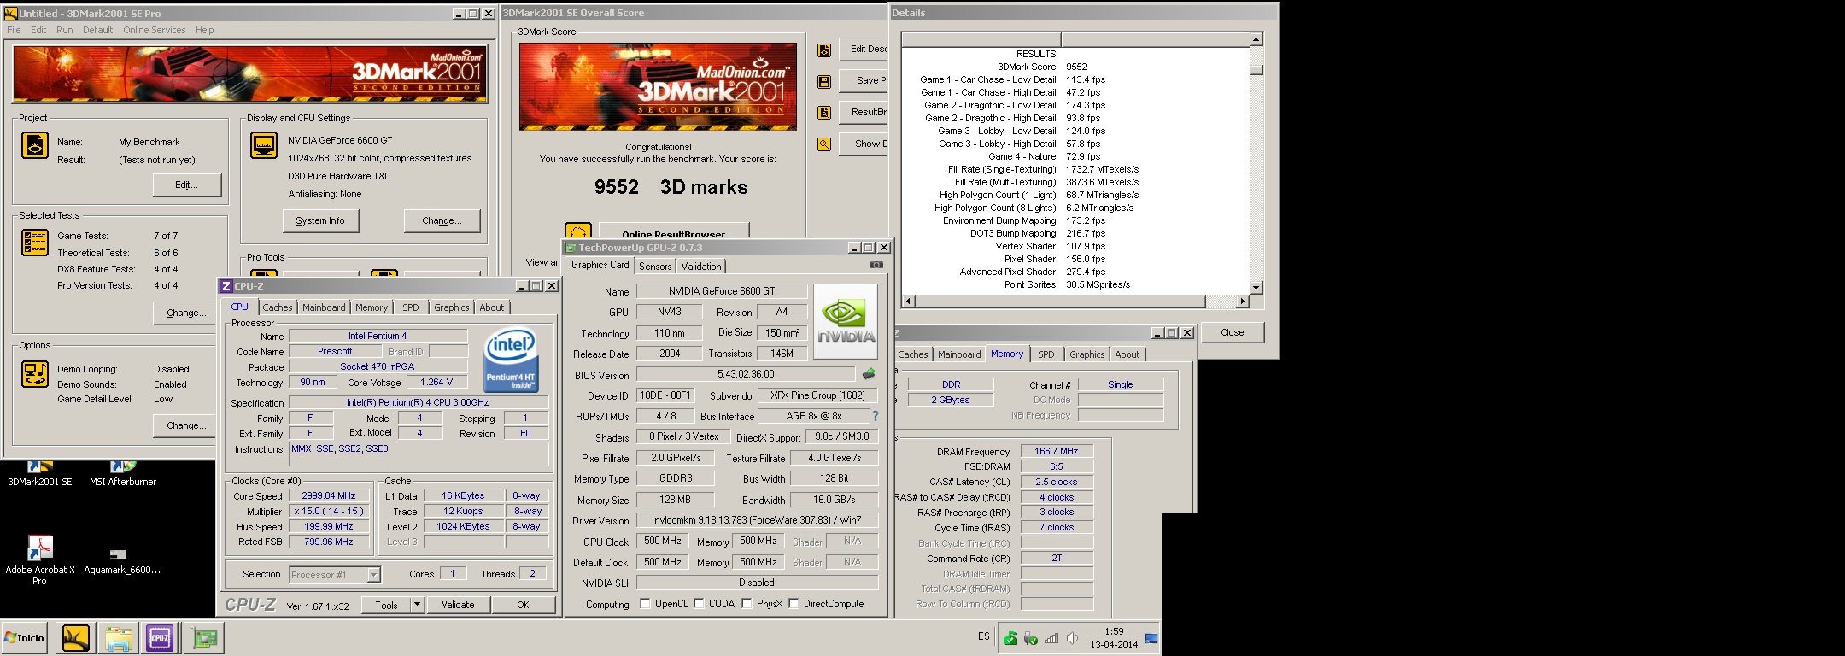Click the Details list scroll down arrow
Screen dimensions: 1845x656
tap(1256, 288)
